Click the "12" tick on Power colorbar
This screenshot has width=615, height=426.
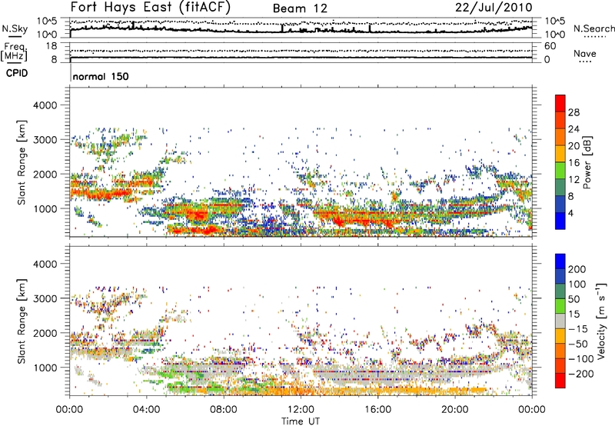click(x=573, y=179)
